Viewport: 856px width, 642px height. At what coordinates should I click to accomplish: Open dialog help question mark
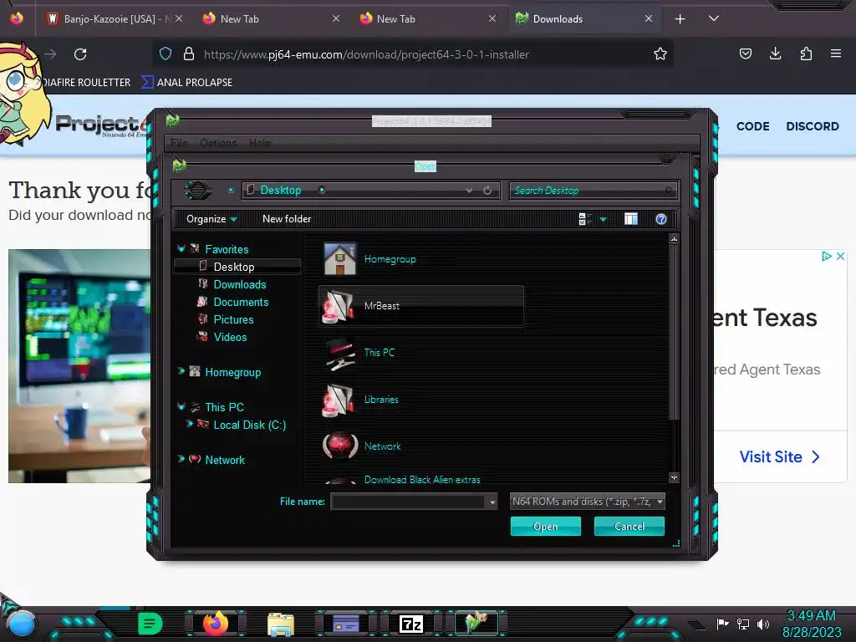click(660, 219)
